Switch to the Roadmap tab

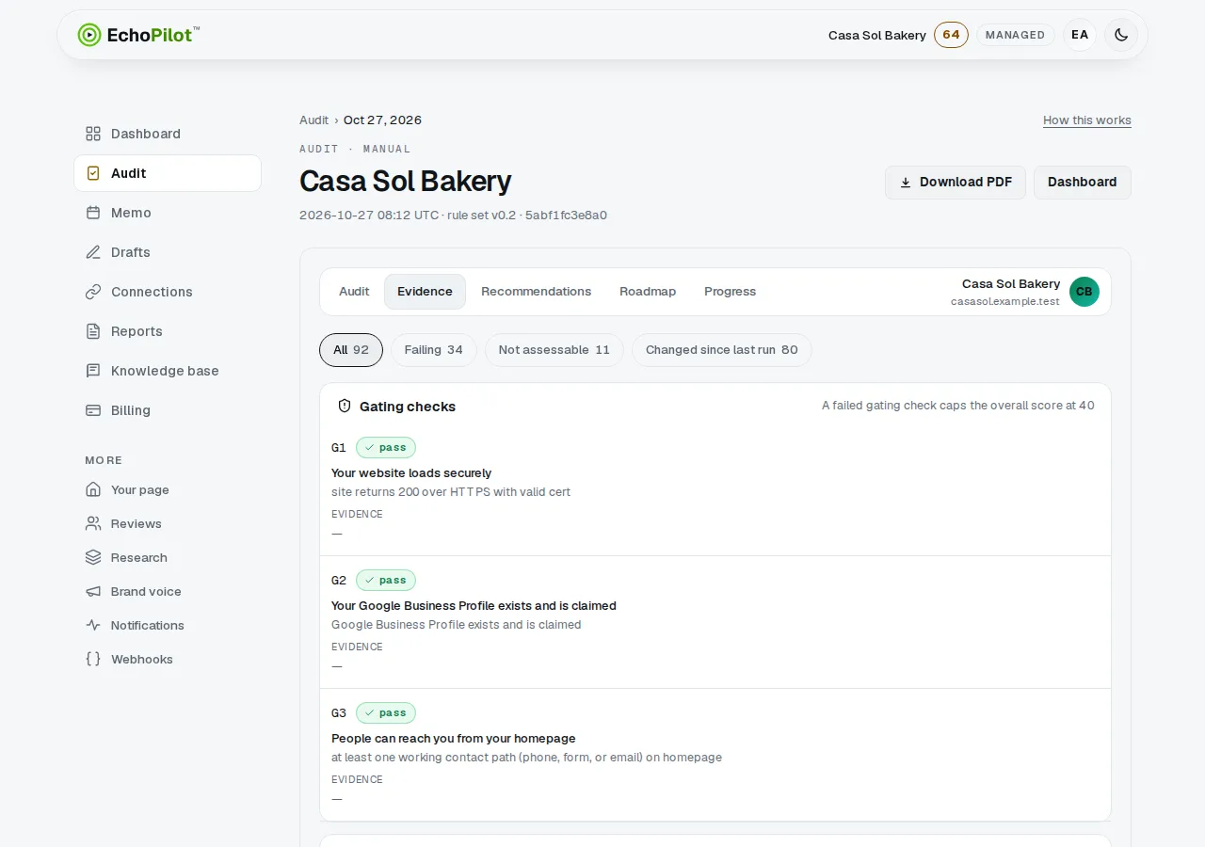[648, 292]
